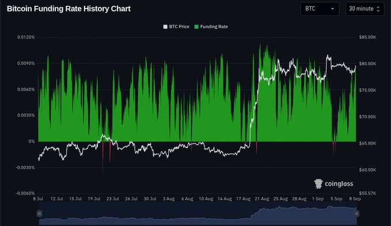Image resolution: width=391 pixels, height=226 pixels.
Task: Click the 15 Jul date label
Action: pyautogui.click(x=75, y=199)
